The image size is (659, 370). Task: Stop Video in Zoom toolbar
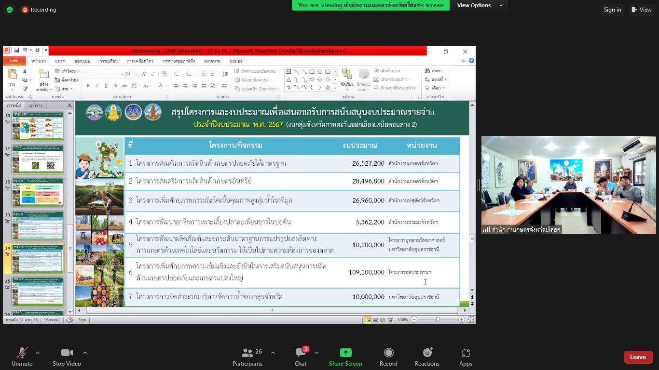click(67, 357)
